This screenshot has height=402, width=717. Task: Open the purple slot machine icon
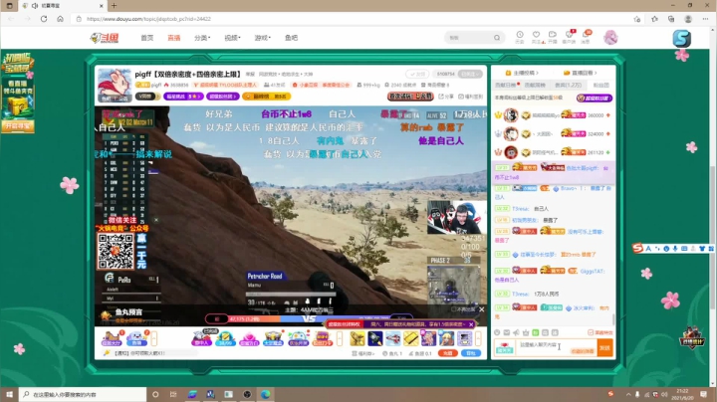click(322, 338)
